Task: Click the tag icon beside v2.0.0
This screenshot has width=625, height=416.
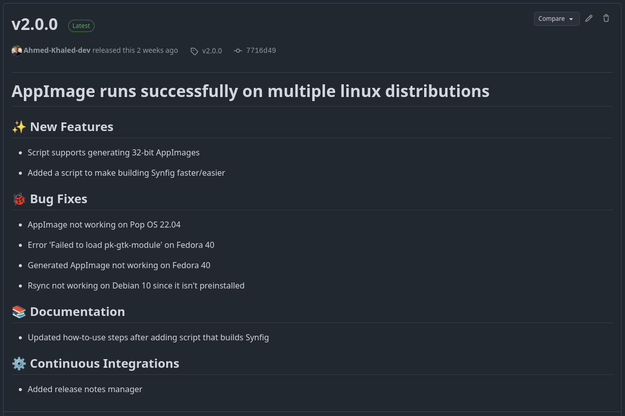Action: [194, 51]
